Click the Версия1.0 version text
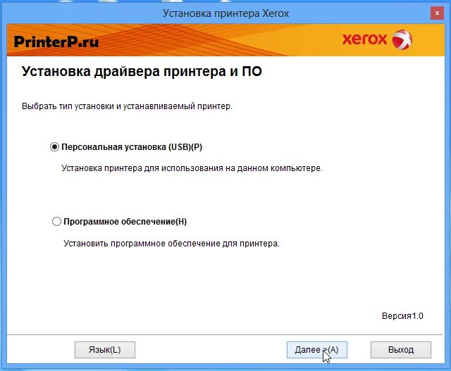This screenshot has height=371, width=451. [402, 316]
